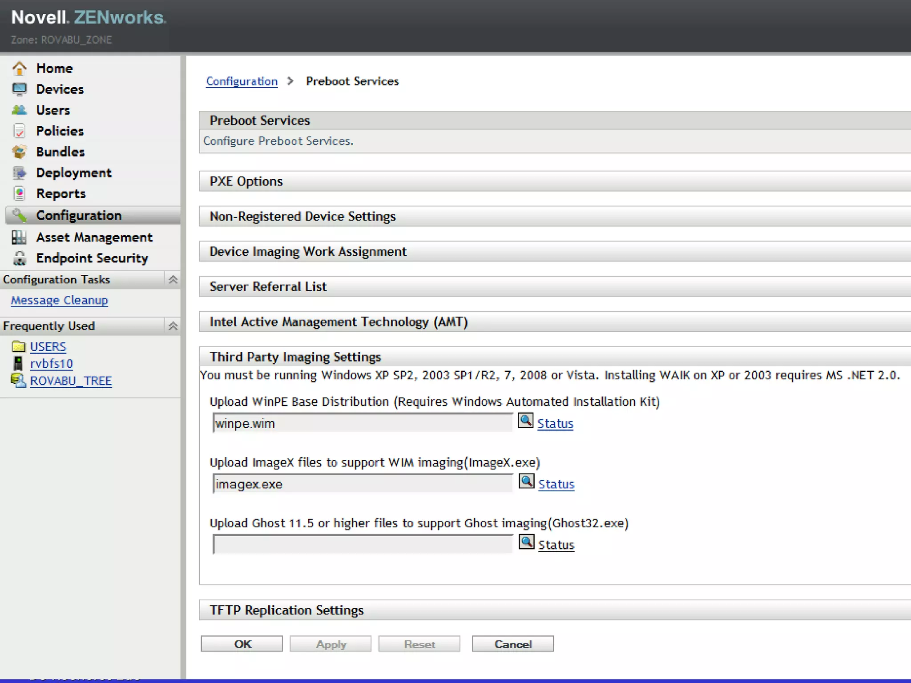911x683 pixels.
Task: Click the Home house icon
Action: click(19, 68)
